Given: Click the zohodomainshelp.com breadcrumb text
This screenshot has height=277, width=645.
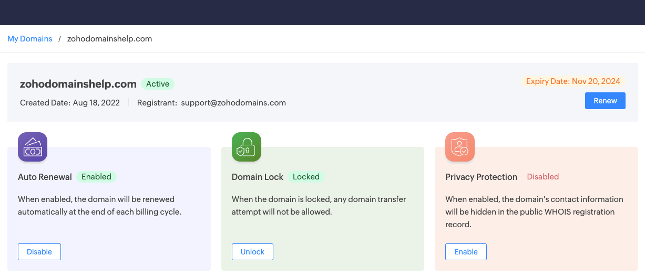Looking at the screenshot, I should click(109, 39).
